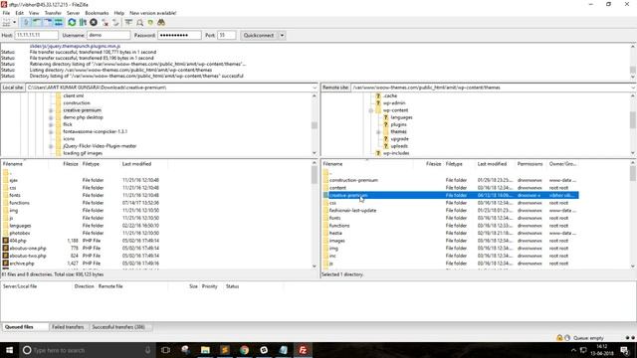Click the Port input field

click(x=226, y=36)
